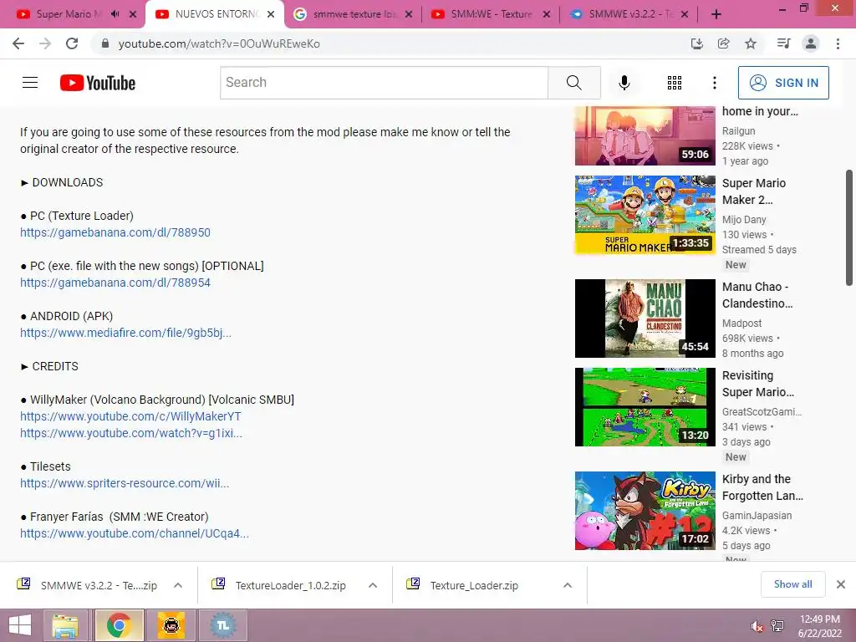Open a new browser tab
Image resolution: width=856 pixels, height=642 pixels.
pos(716,14)
